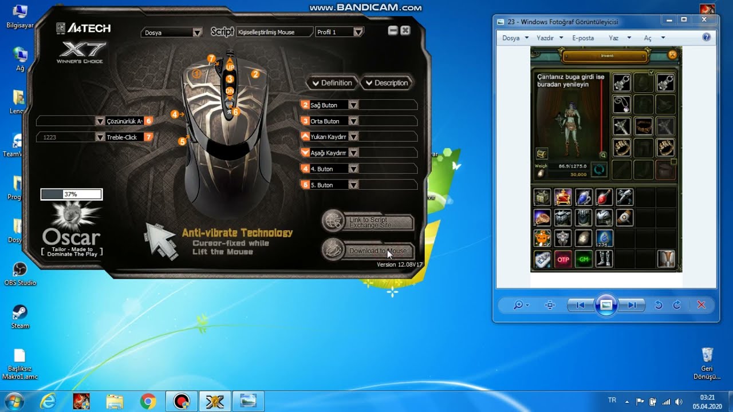Expand the Description tab
This screenshot has height=412, width=733.
point(386,83)
